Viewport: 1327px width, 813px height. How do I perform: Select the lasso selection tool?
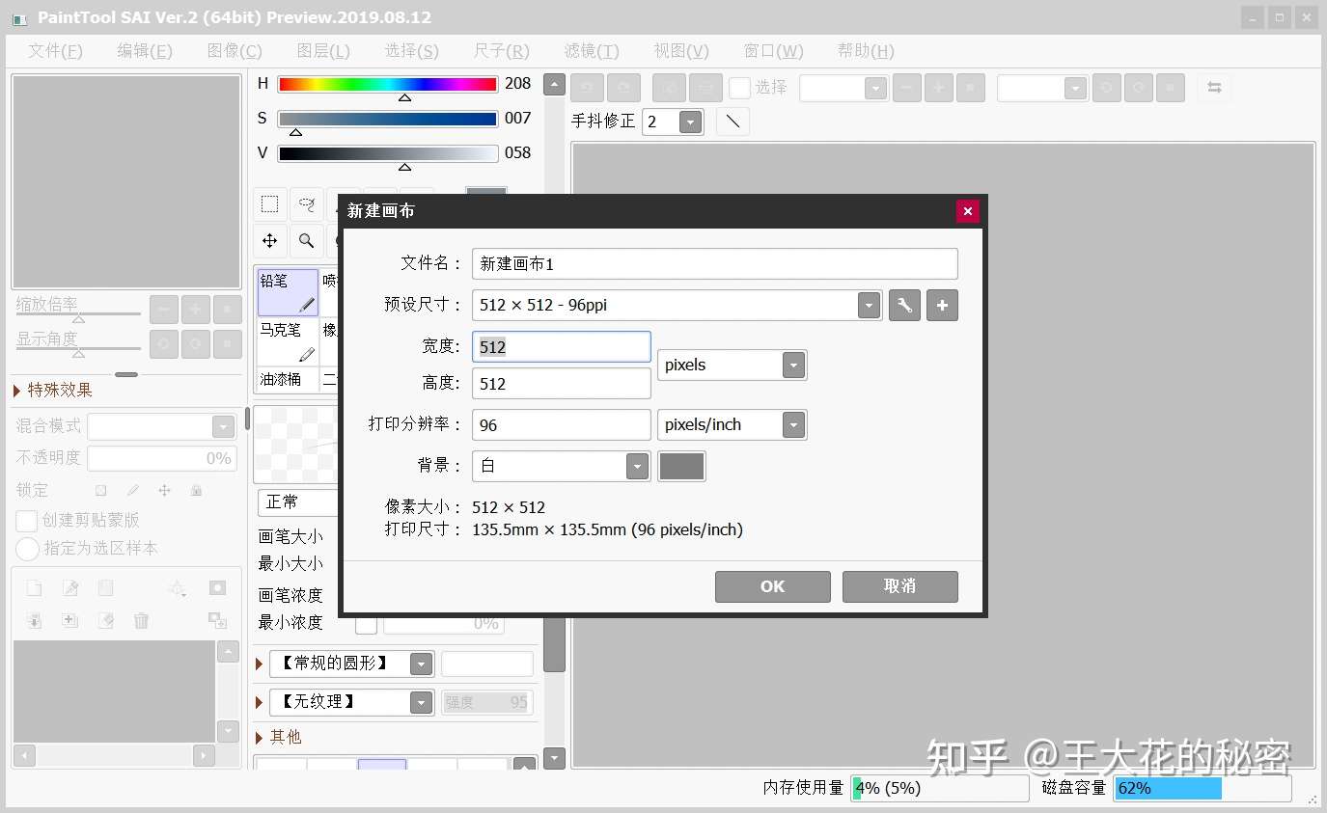307,203
